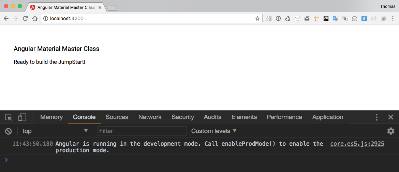The height and width of the screenshot is (172, 399).
Task: Switch to the Security tab
Action: click(183, 117)
